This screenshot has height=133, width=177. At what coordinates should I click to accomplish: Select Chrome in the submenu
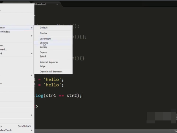[x=53, y=43]
